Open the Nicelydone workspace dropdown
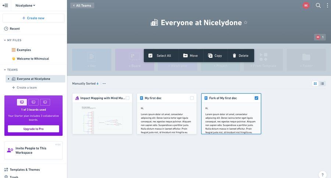Viewport: 331px width, 178px height. tap(25, 6)
